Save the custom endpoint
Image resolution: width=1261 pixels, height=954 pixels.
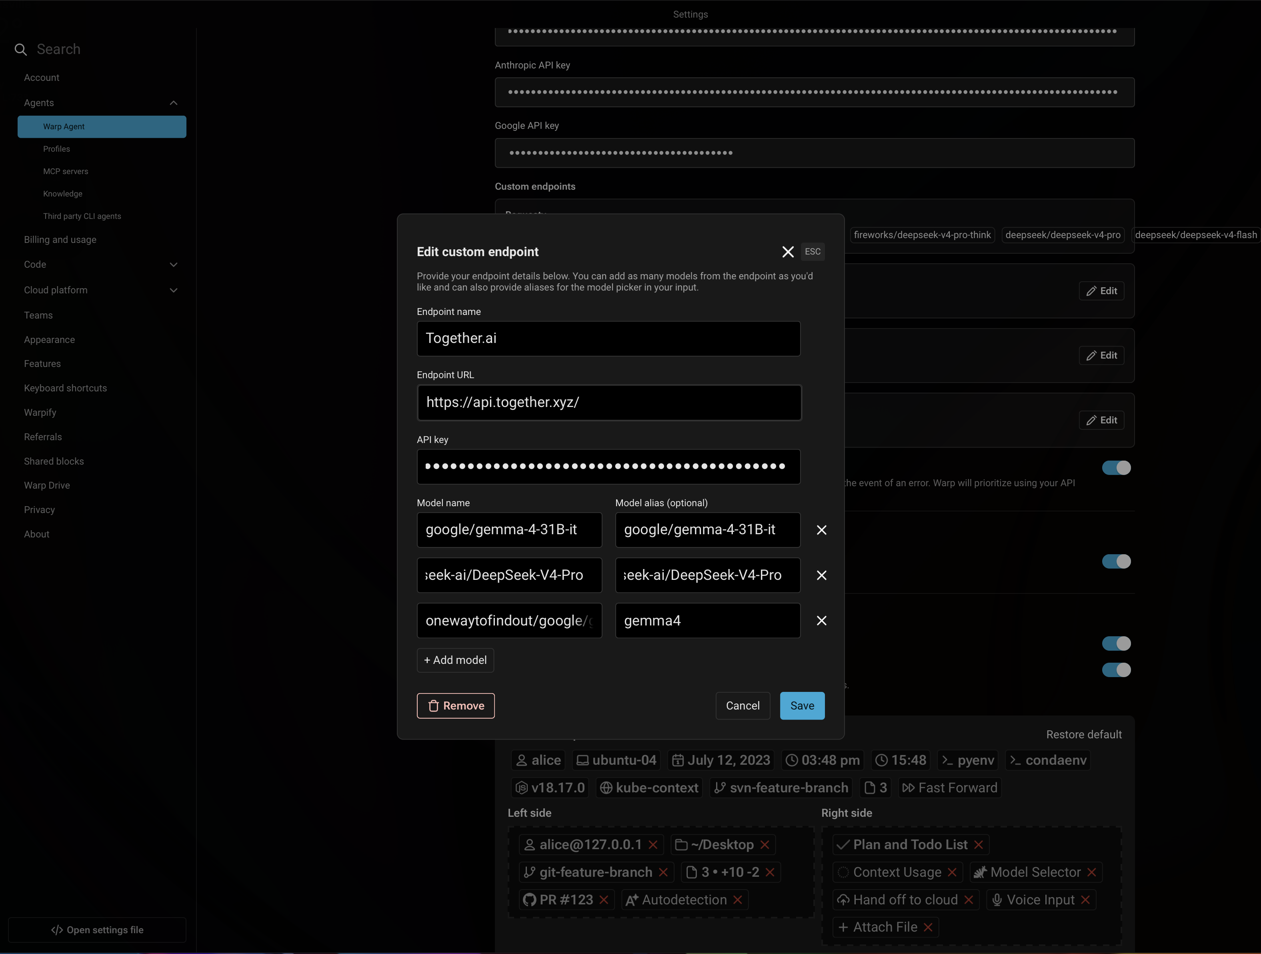click(801, 705)
